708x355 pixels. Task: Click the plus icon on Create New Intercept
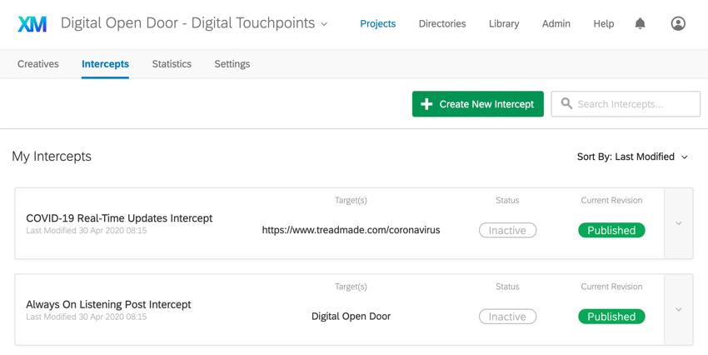click(426, 104)
